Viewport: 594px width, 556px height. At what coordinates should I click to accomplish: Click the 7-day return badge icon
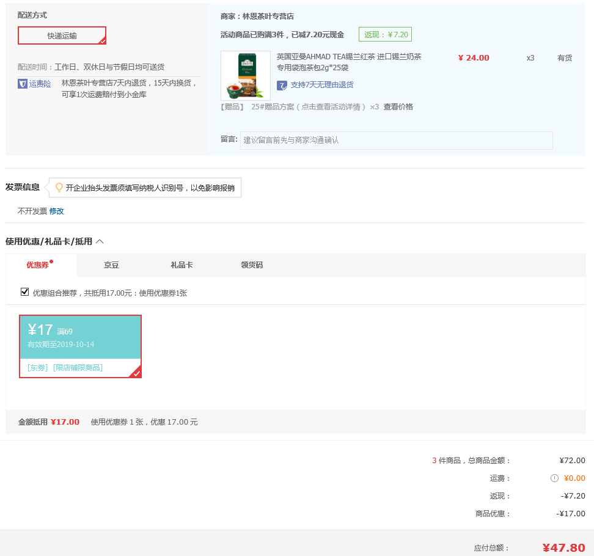click(x=282, y=85)
